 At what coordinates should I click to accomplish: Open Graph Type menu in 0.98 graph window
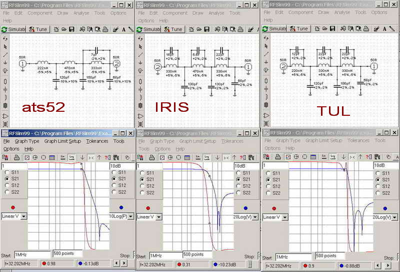coord(27,141)
